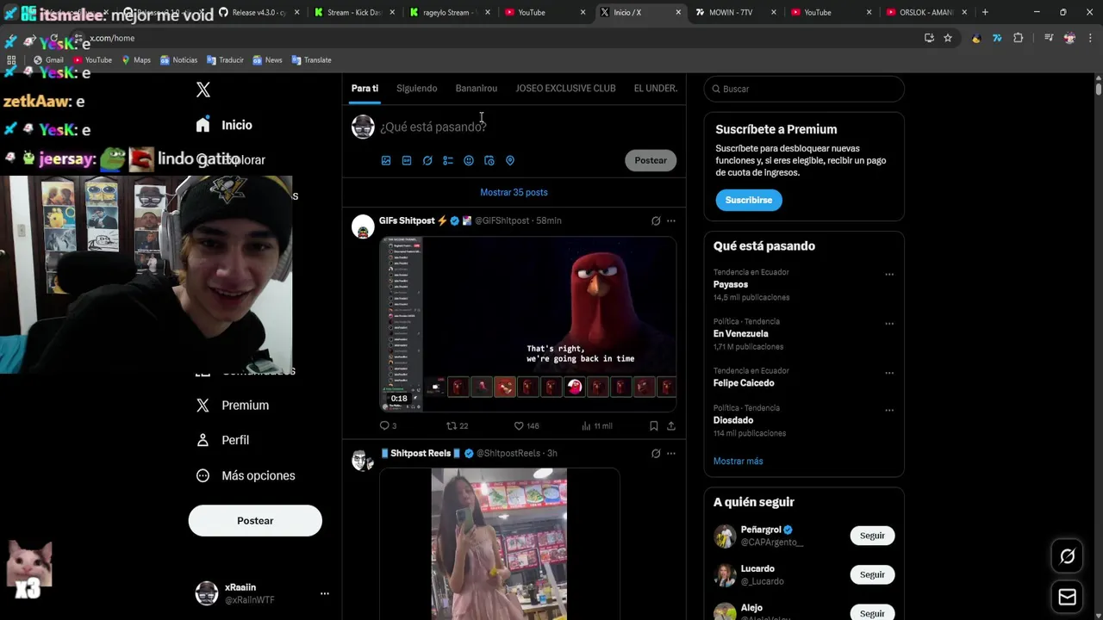Switch to Para ti tab

pyautogui.click(x=365, y=88)
